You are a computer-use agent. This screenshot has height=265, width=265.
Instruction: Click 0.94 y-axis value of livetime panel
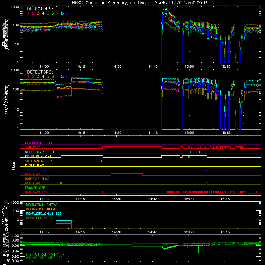click(15, 251)
